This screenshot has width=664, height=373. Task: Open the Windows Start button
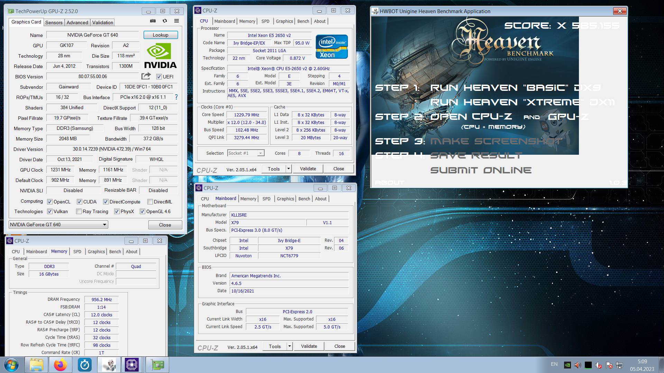point(11,365)
